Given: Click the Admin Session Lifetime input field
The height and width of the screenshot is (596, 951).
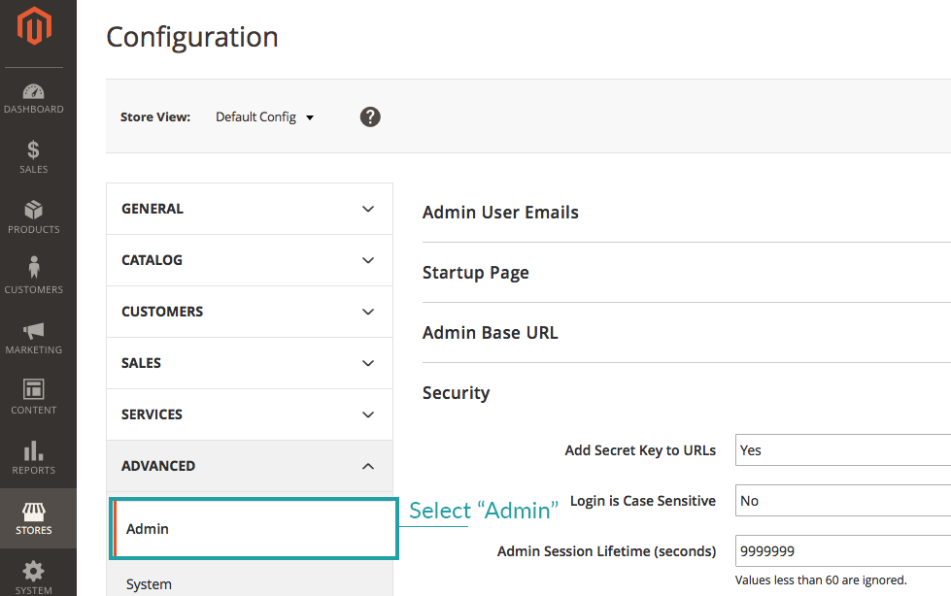Looking at the screenshot, I should pyautogui.click(x=841, y=551).
